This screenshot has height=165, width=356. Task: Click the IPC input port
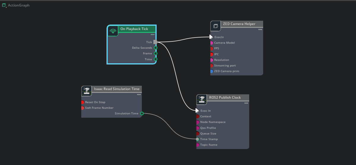coord(211,54)
